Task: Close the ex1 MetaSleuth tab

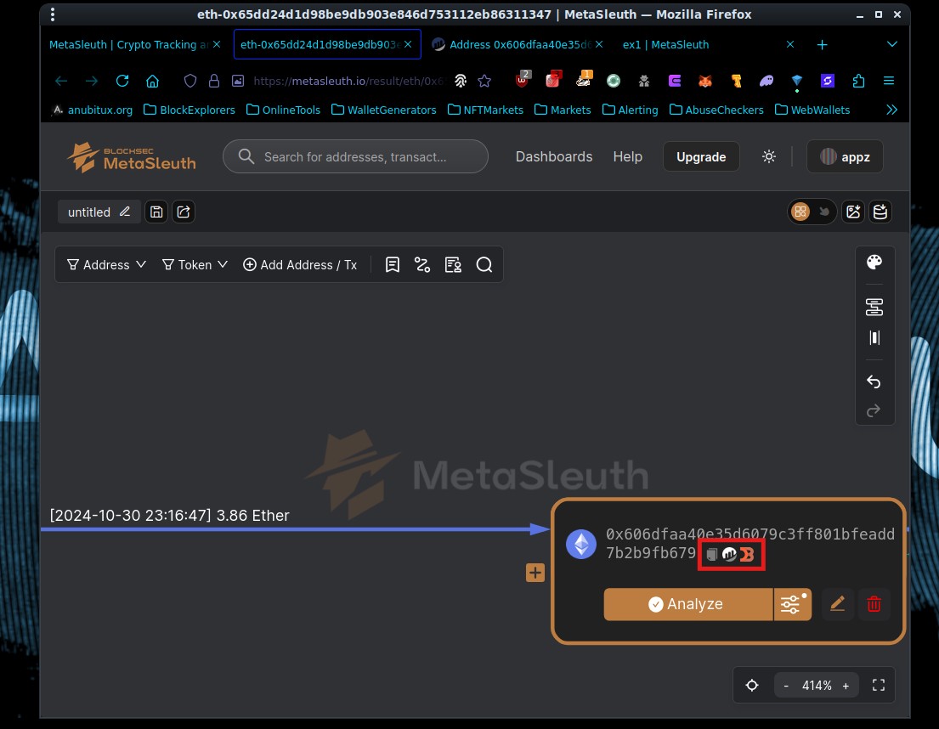Action: tap(790, 44)
